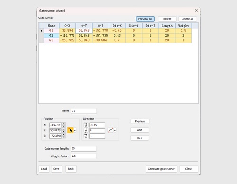Click cell -157.735 in G2 row
The height and width of the screenshot is (184, 237).
(100, 36)
